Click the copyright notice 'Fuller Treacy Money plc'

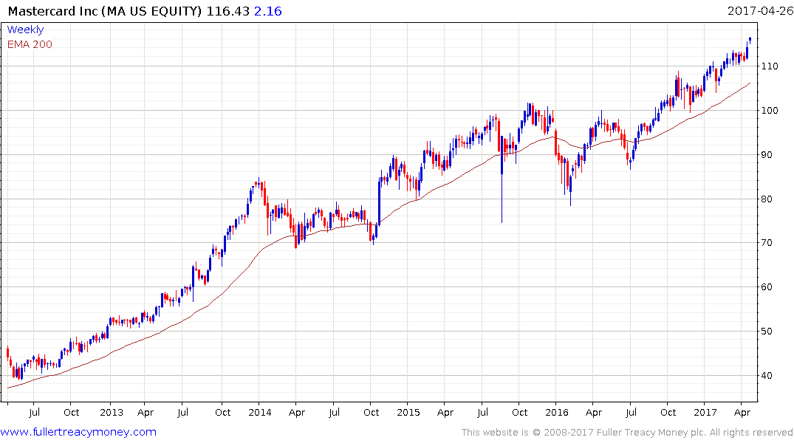[x=651, y=433]
